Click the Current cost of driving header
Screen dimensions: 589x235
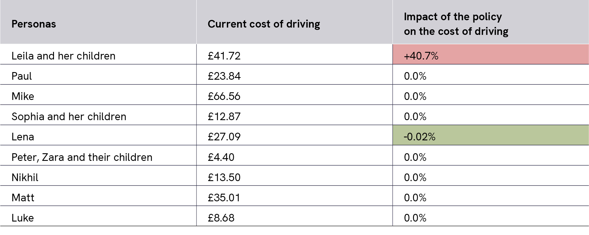pyautogui.click(x=263, y=24)
